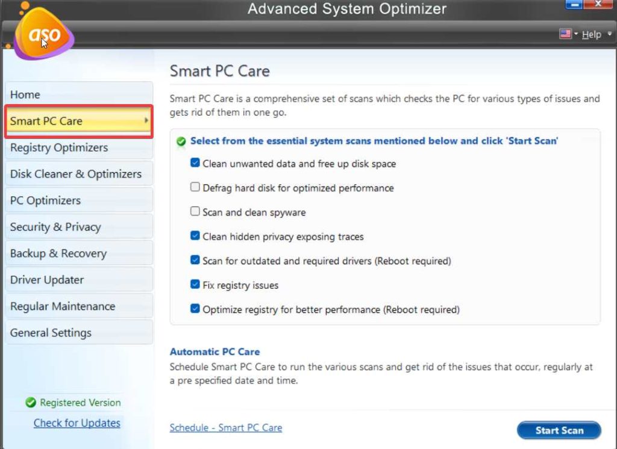
Task: Select Smart PC Care in sidebar
Action: (79, 121)
